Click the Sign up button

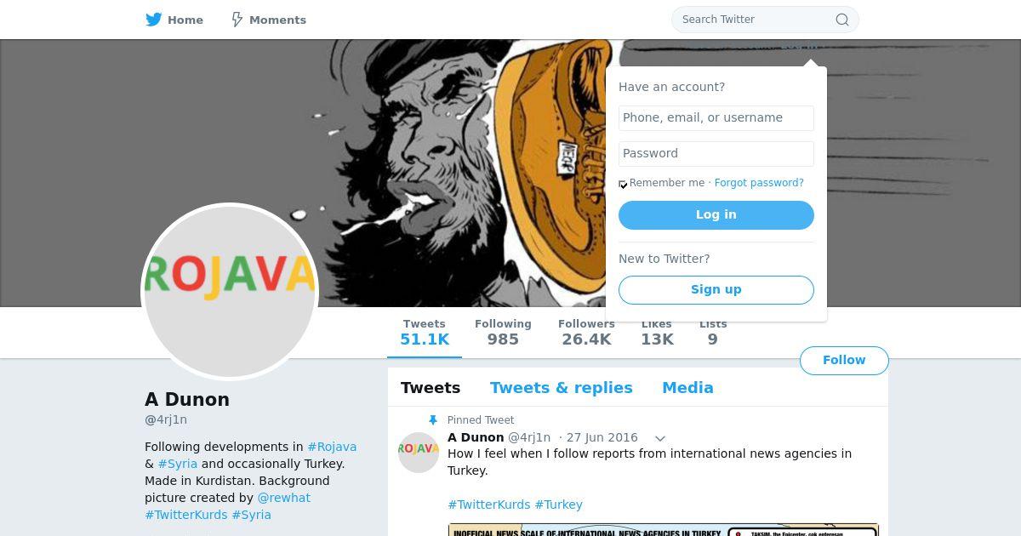[716, 290]
